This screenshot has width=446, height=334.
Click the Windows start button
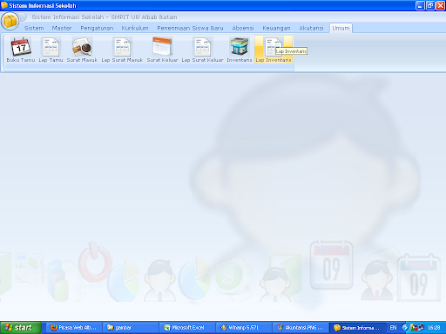(x=21, y=328)
